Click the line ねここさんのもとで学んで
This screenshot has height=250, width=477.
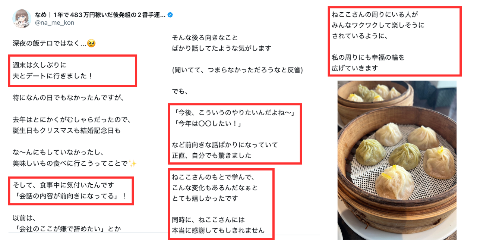click(x=213, y=177)
